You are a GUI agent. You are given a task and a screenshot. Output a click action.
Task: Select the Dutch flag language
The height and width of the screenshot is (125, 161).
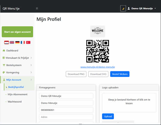[x=7, y=42]
